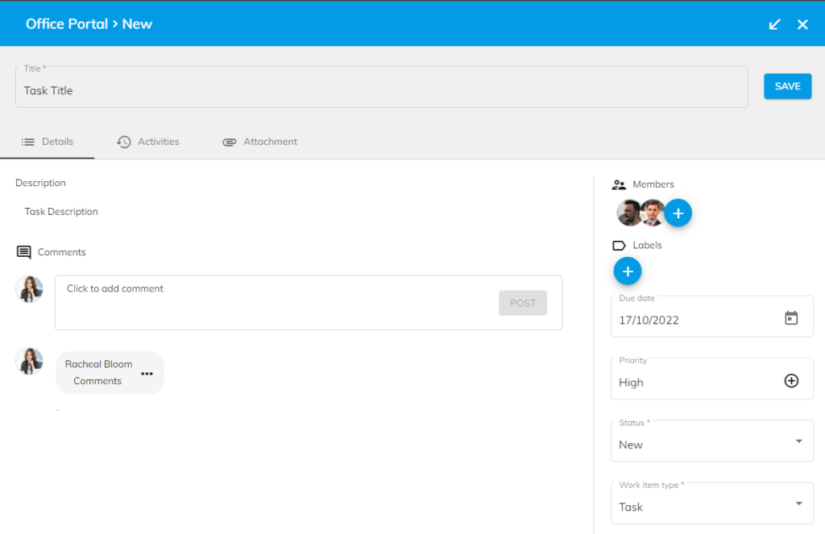825x534 pixels.
Task: Click the add member plus button
Action: click(678, 213)
